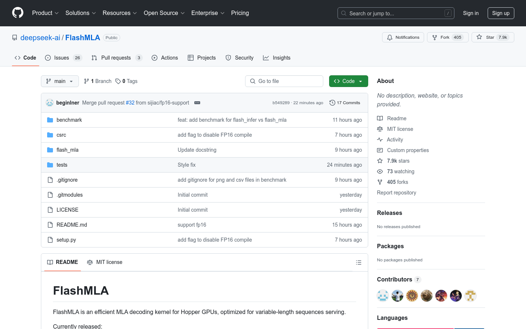Click the tag icon next to Tags
This screenshot has width=526, height=329.
(118, 81)
